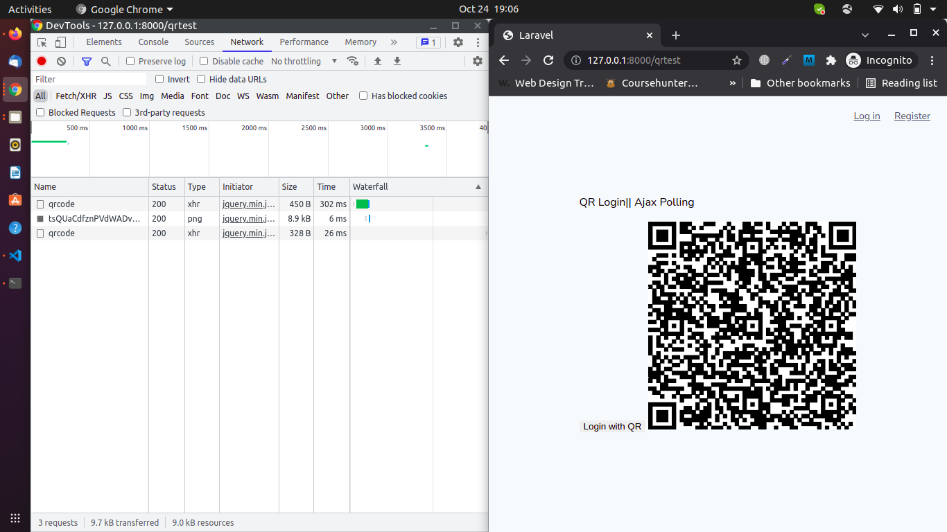The image size is (947, 532).
Task: Sort by Waterfall column arrow
Action: [478, 187]
